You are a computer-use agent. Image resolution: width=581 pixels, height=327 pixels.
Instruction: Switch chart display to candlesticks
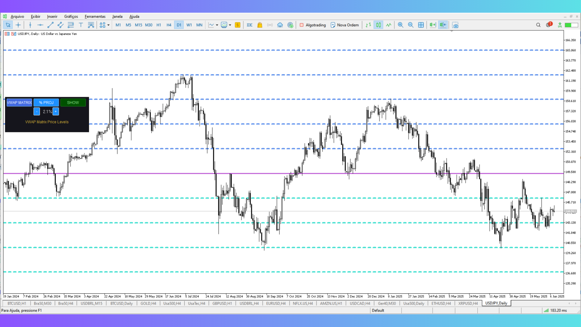coord(378,25)
